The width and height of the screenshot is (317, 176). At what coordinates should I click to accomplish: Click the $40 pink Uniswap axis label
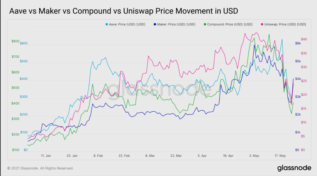[304, 39]
